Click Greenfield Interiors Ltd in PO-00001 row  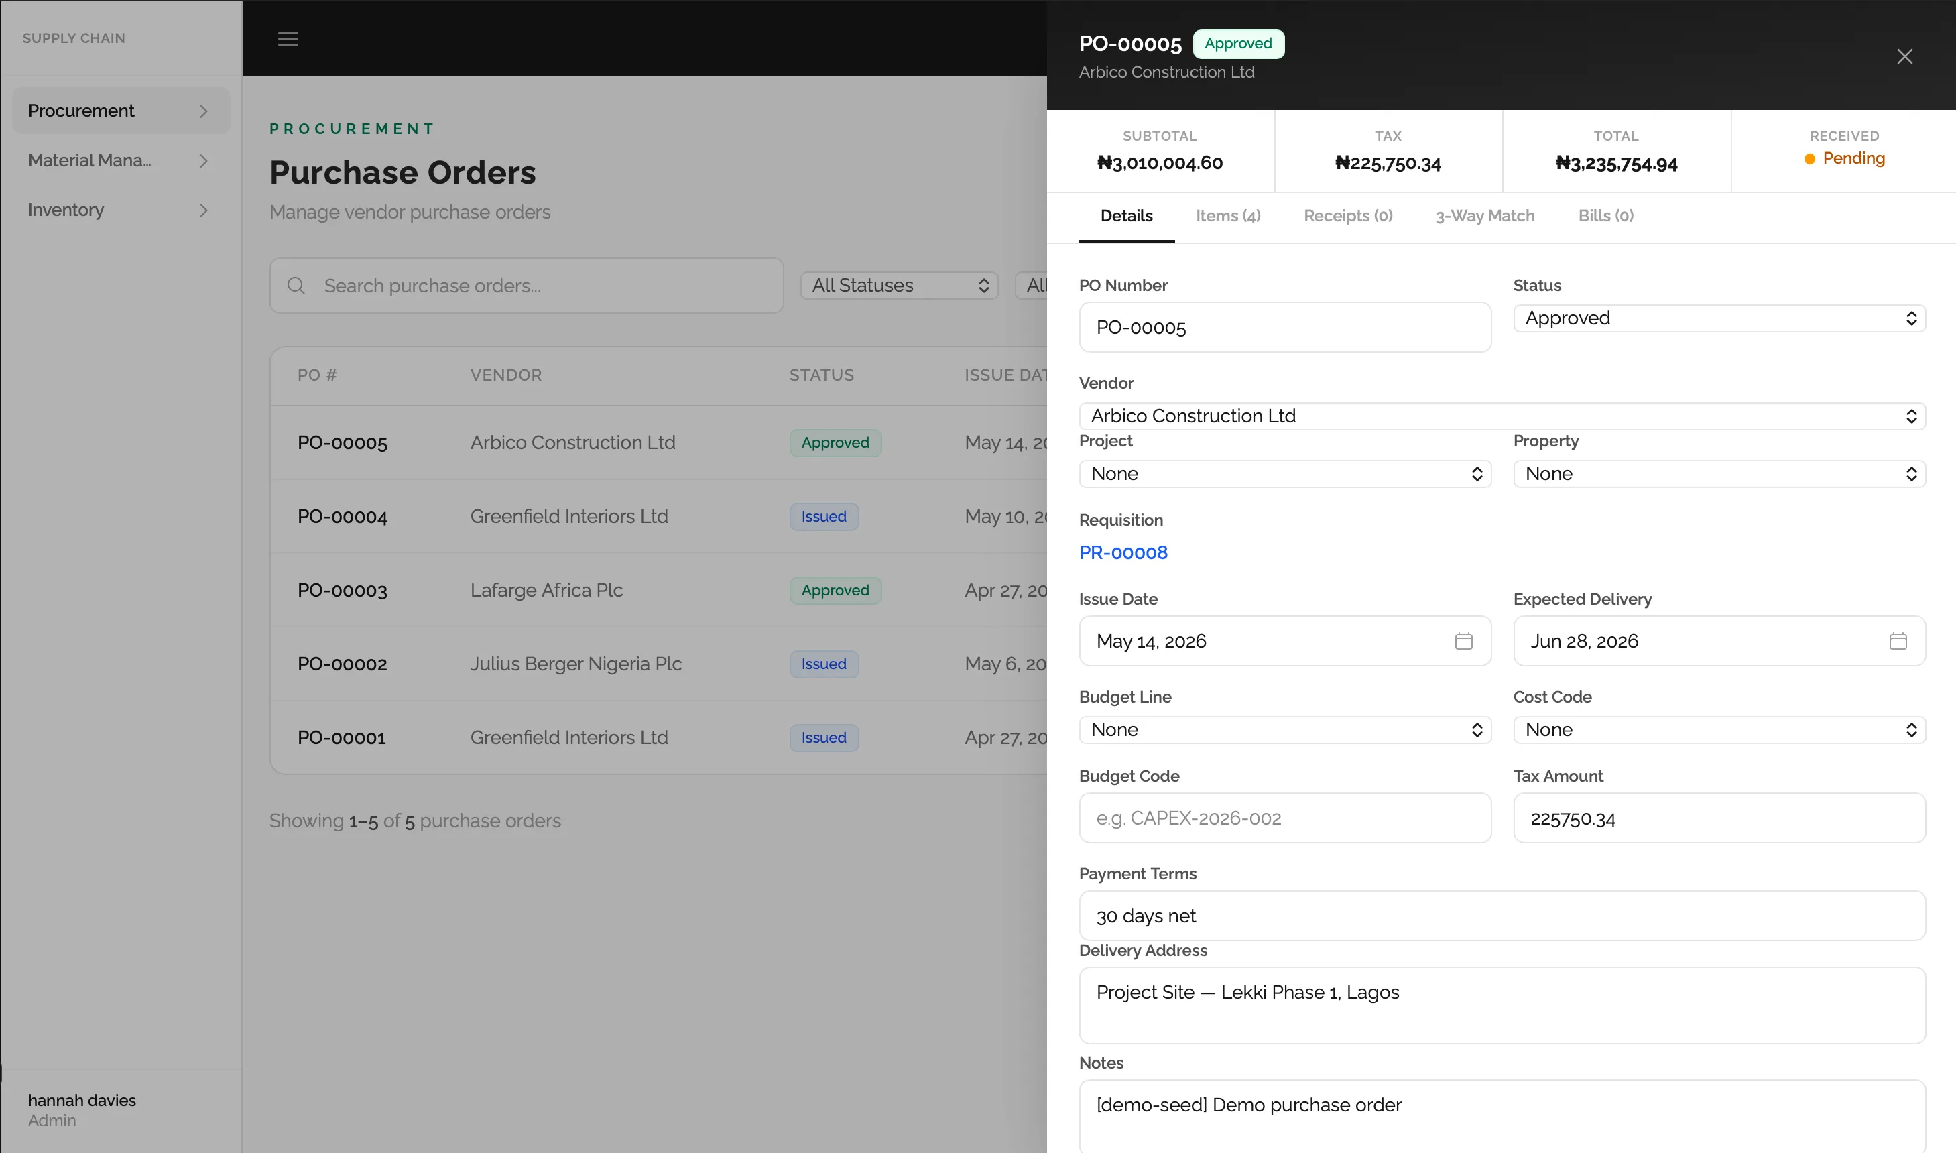[x=568, y=737]
